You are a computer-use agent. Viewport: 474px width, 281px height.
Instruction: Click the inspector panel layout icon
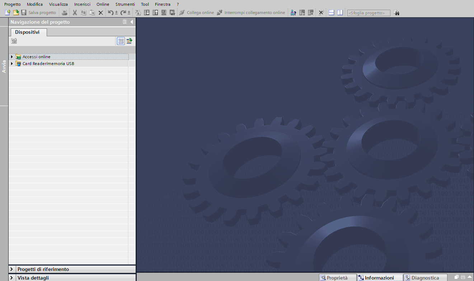click(463, 277)
